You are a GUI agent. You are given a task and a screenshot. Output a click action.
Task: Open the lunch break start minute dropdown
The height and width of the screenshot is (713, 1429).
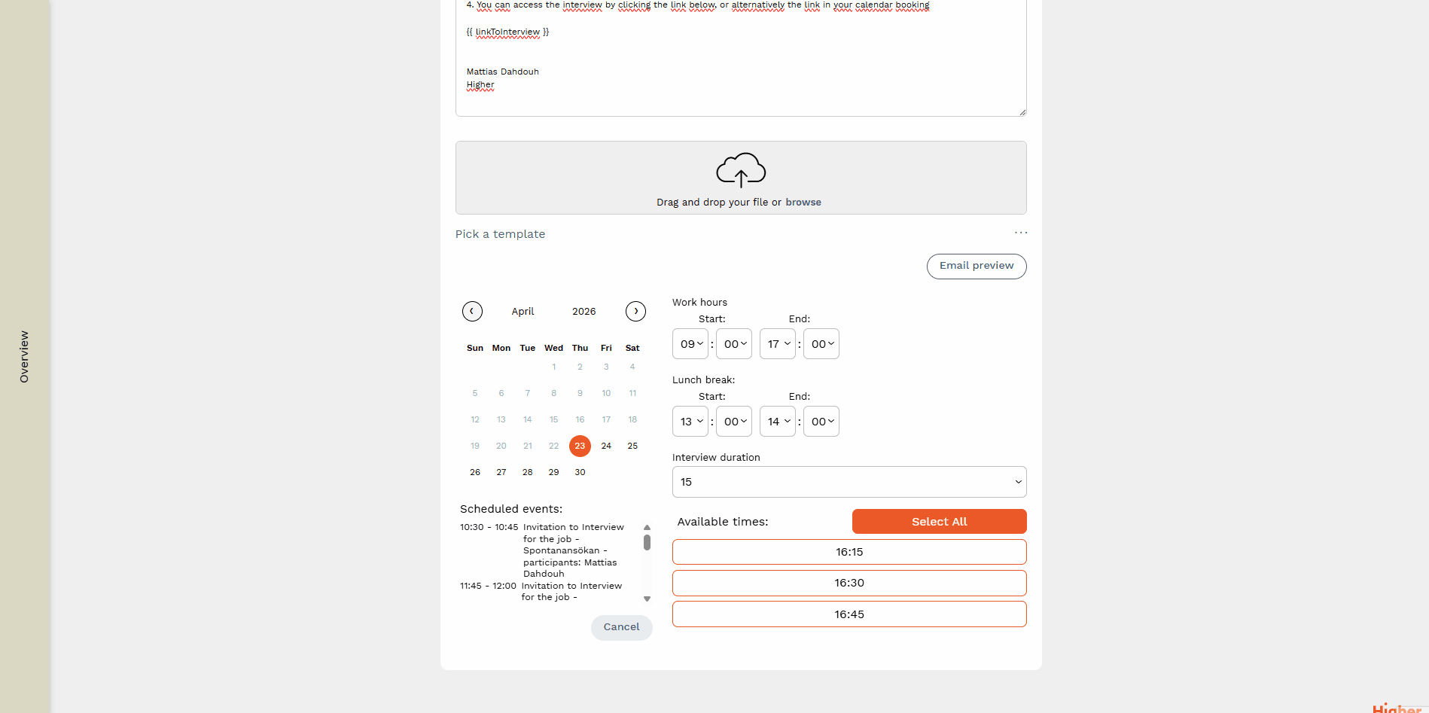coord(734,422)
